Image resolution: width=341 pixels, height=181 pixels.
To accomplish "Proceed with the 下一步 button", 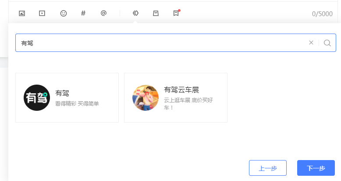I will tap(316, 168).
